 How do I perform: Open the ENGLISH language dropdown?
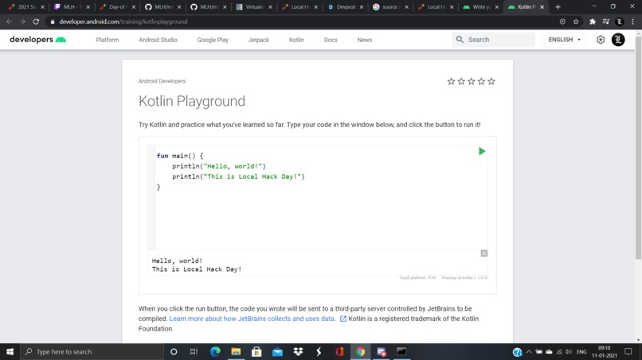pos(565,40)
